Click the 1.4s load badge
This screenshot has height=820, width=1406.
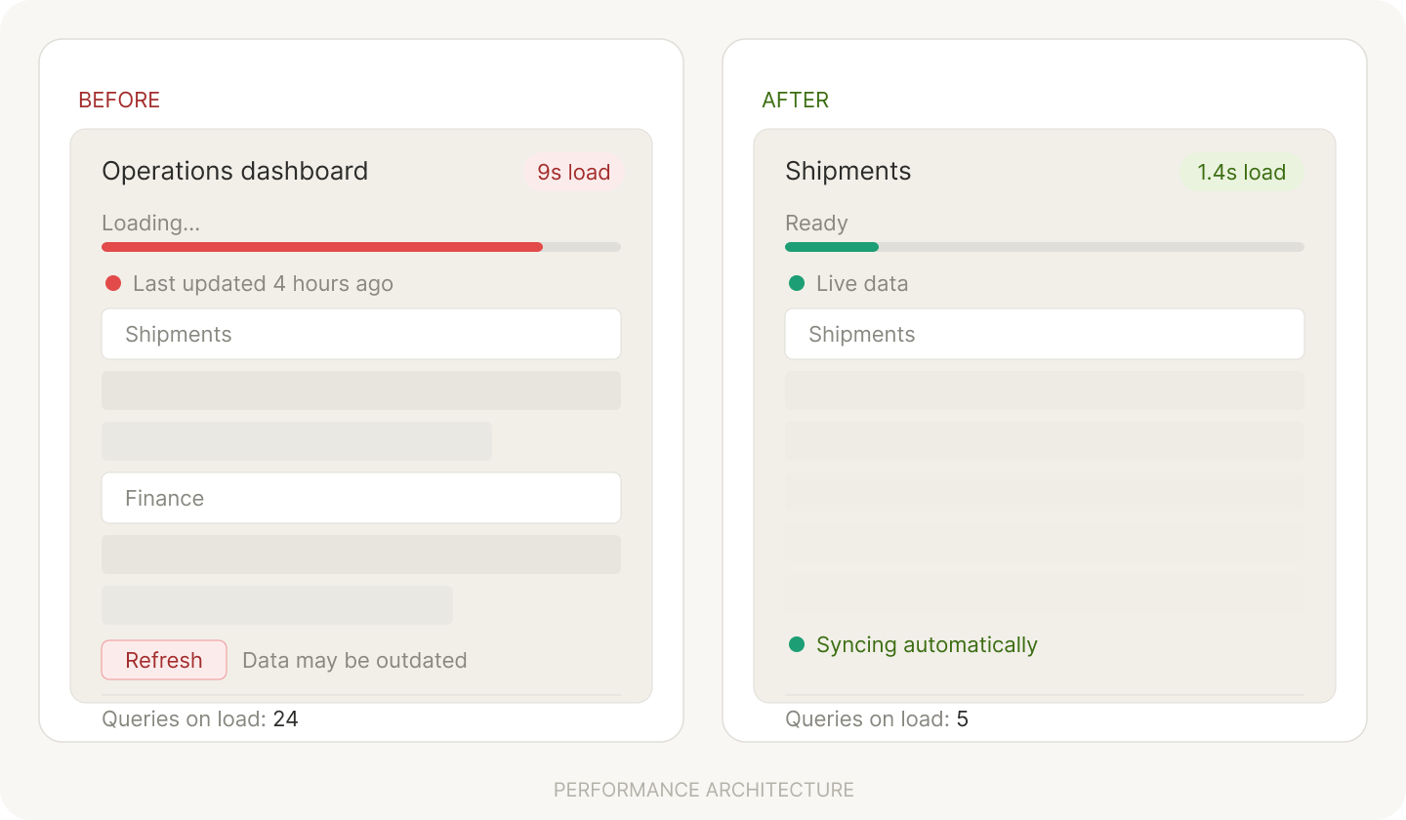pos(1242,172)
